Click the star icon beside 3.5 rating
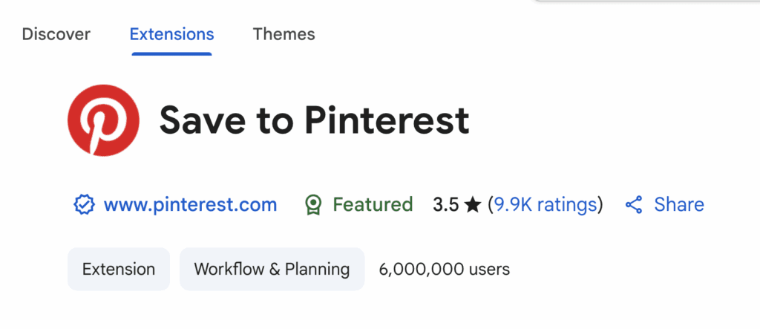Image resolution: width=760 pixels, height=329 pixels. tap(472, 205)
